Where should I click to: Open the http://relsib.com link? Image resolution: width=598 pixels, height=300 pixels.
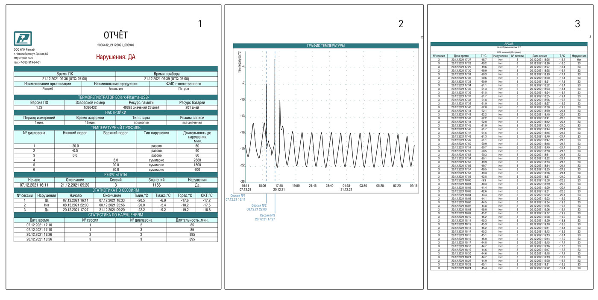coord(23,58)
